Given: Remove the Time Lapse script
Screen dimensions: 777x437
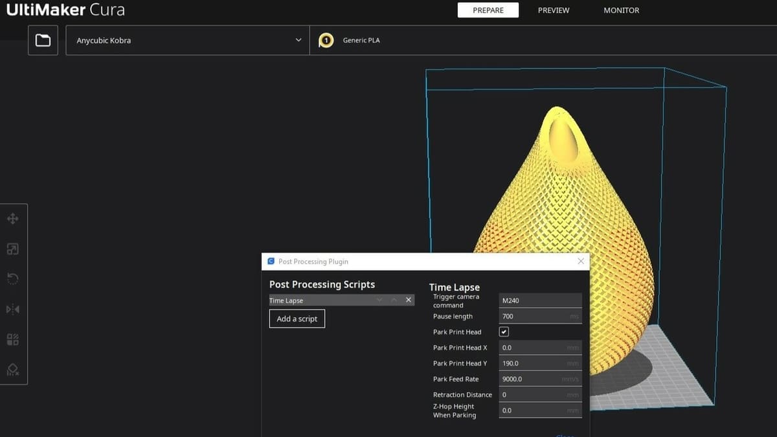Looking at the screenshot, I should click(x=409, y=300).
